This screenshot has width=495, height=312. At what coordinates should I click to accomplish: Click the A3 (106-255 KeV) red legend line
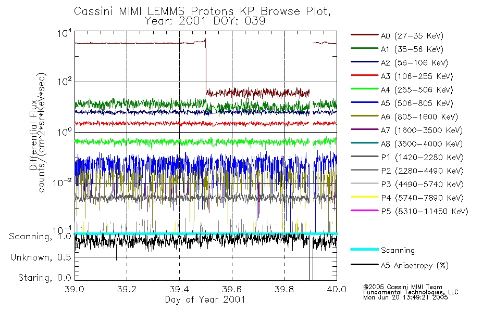tap(365, 75)
